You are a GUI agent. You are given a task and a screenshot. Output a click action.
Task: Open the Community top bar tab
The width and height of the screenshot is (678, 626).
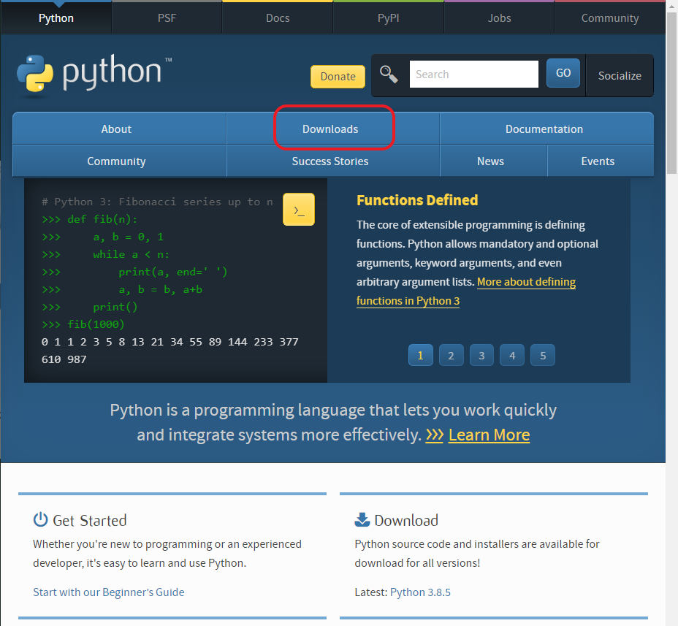[609, 18]
